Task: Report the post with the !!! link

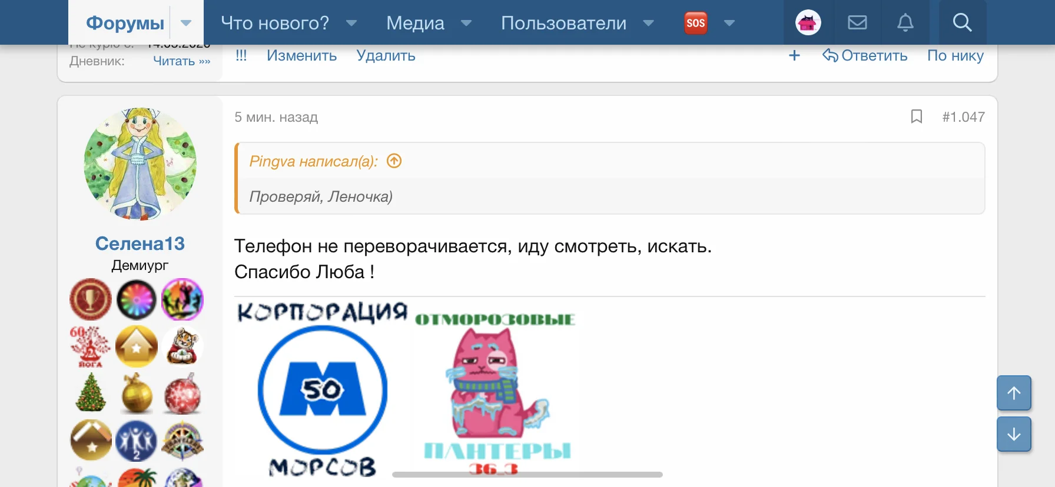Action: coord(241,55)
